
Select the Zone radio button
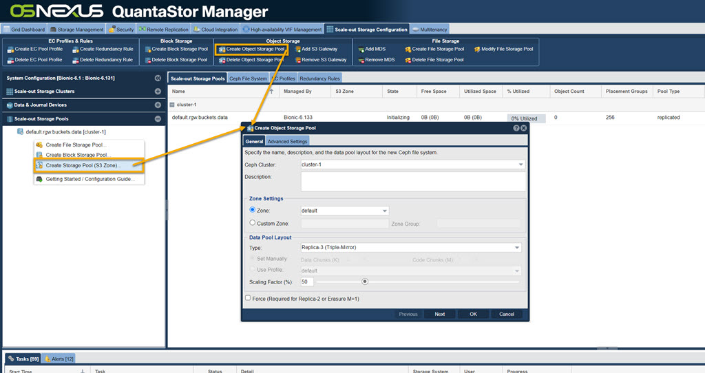(252, 210)
